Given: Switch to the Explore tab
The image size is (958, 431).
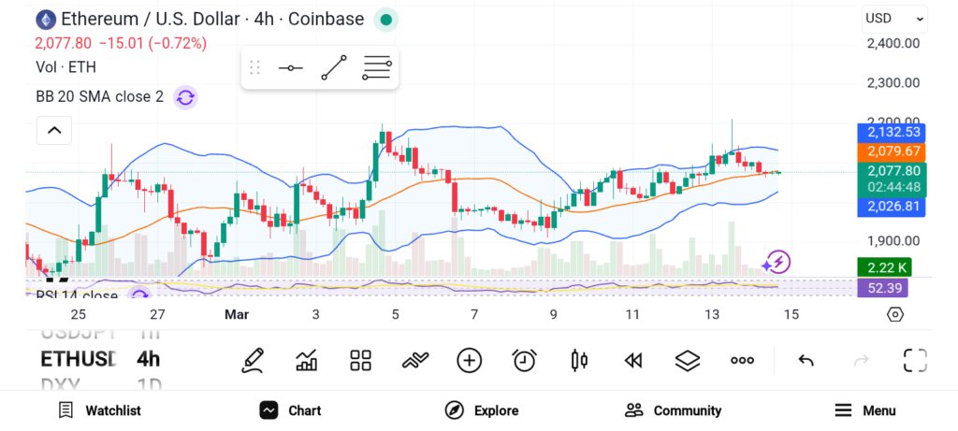Looking at the screenshot, I should [482, 410].
